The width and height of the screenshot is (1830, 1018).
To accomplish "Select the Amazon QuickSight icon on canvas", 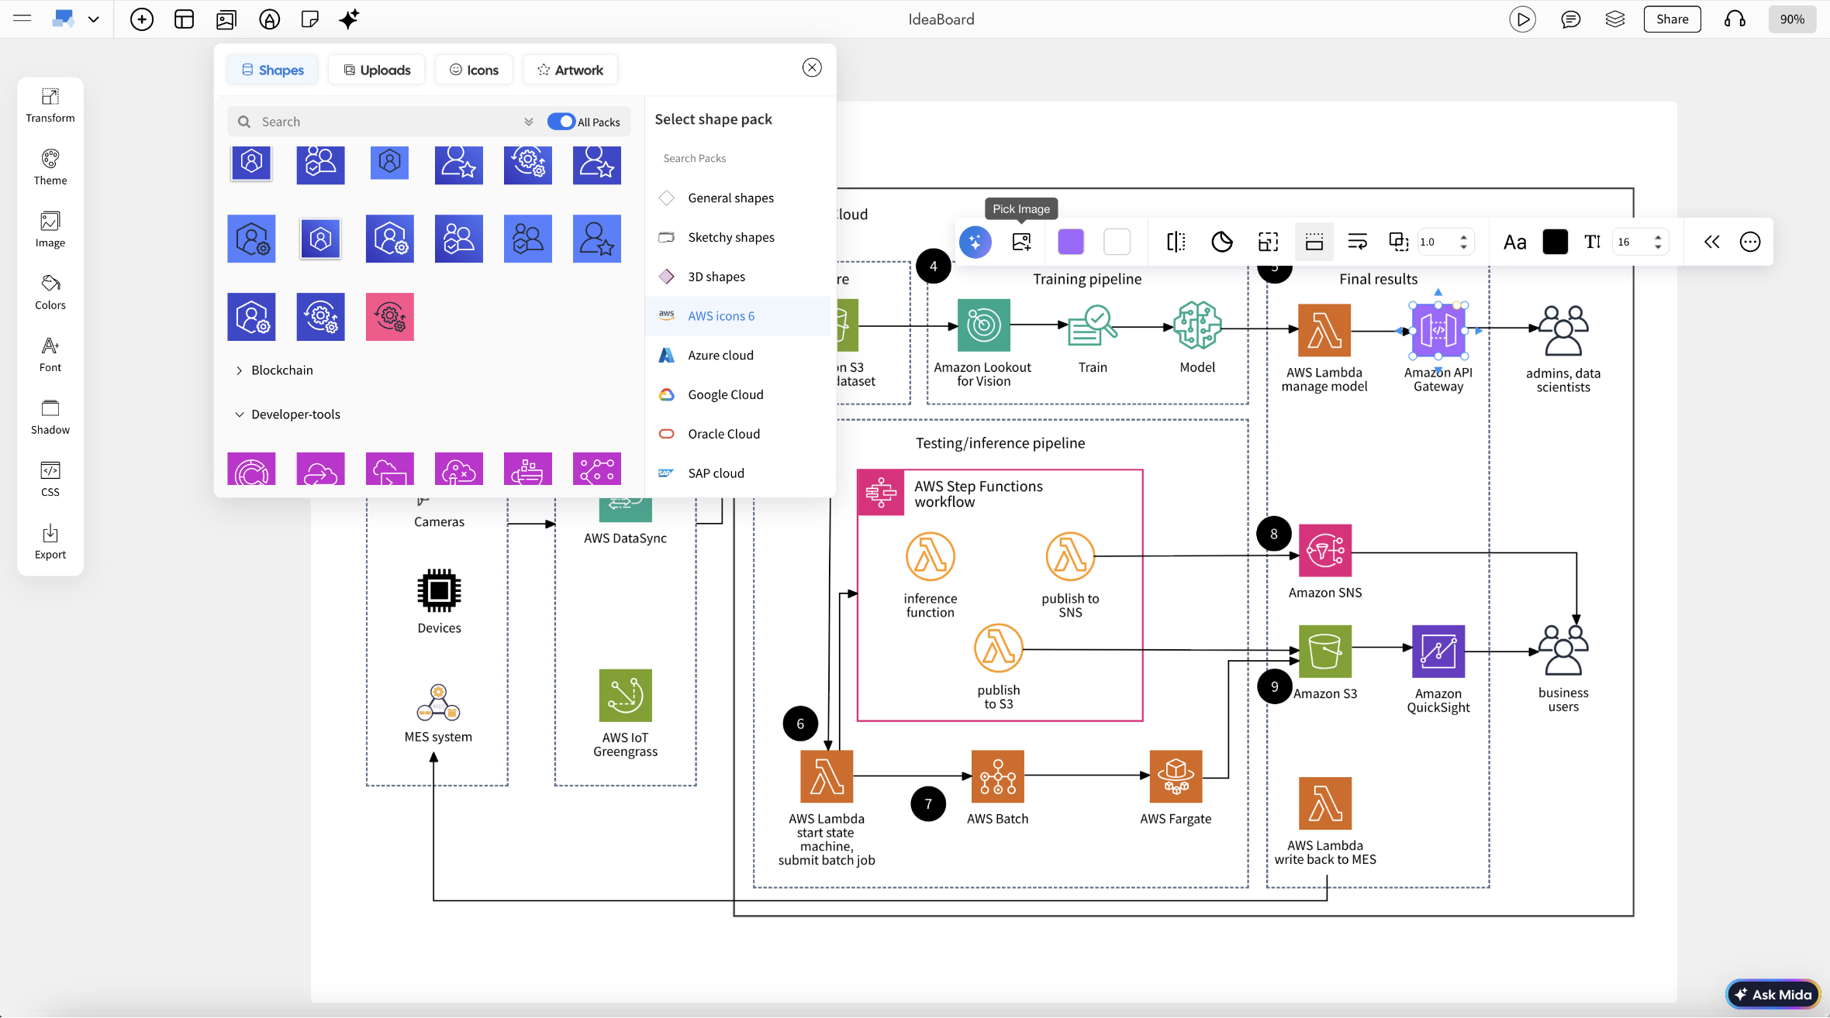I will [x=1438, y=652].
